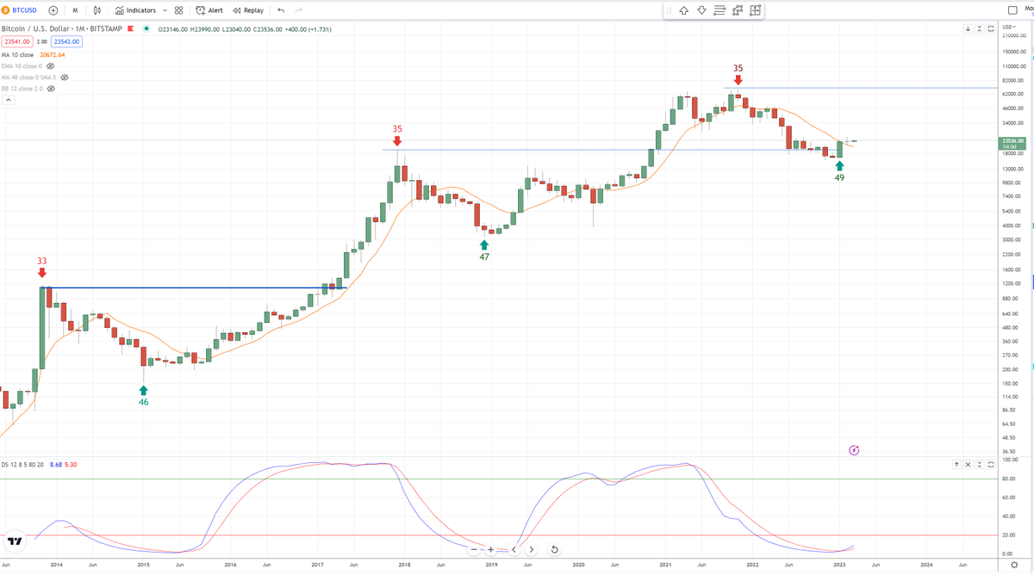Click the purple lightning event marker
Viewport: 1034px width, 575px height.
[x=854, y=449]
